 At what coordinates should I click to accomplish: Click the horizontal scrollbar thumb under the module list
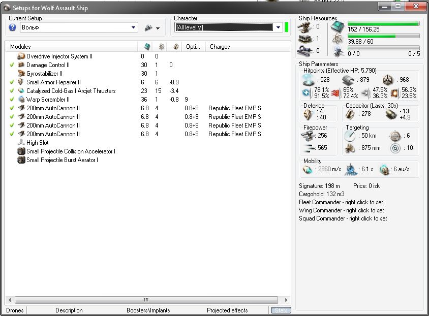[x=146, y=300]
